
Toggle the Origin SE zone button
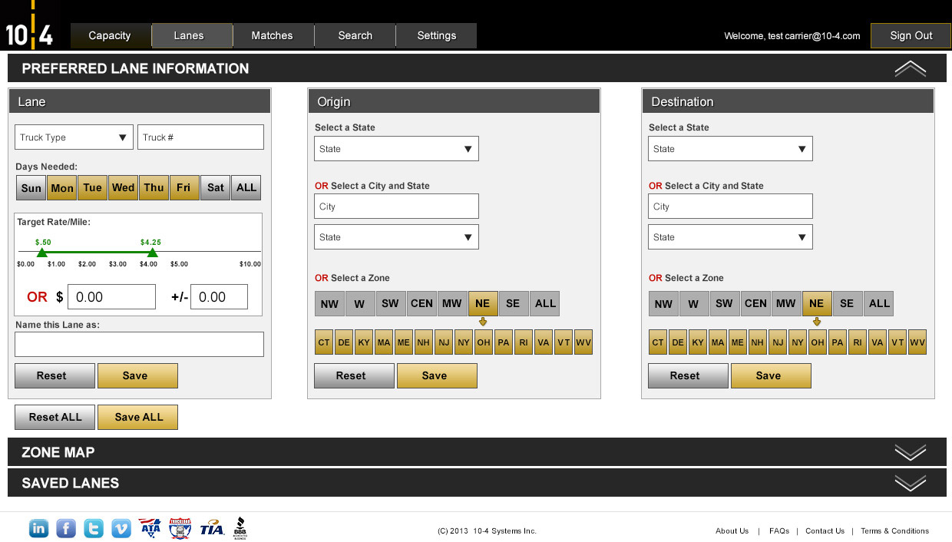(x=513, y=303)
